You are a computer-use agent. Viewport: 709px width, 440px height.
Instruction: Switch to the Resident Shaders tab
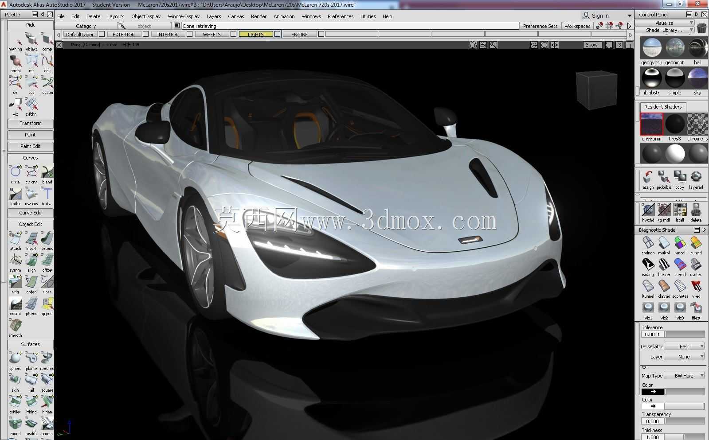(663, 107)
